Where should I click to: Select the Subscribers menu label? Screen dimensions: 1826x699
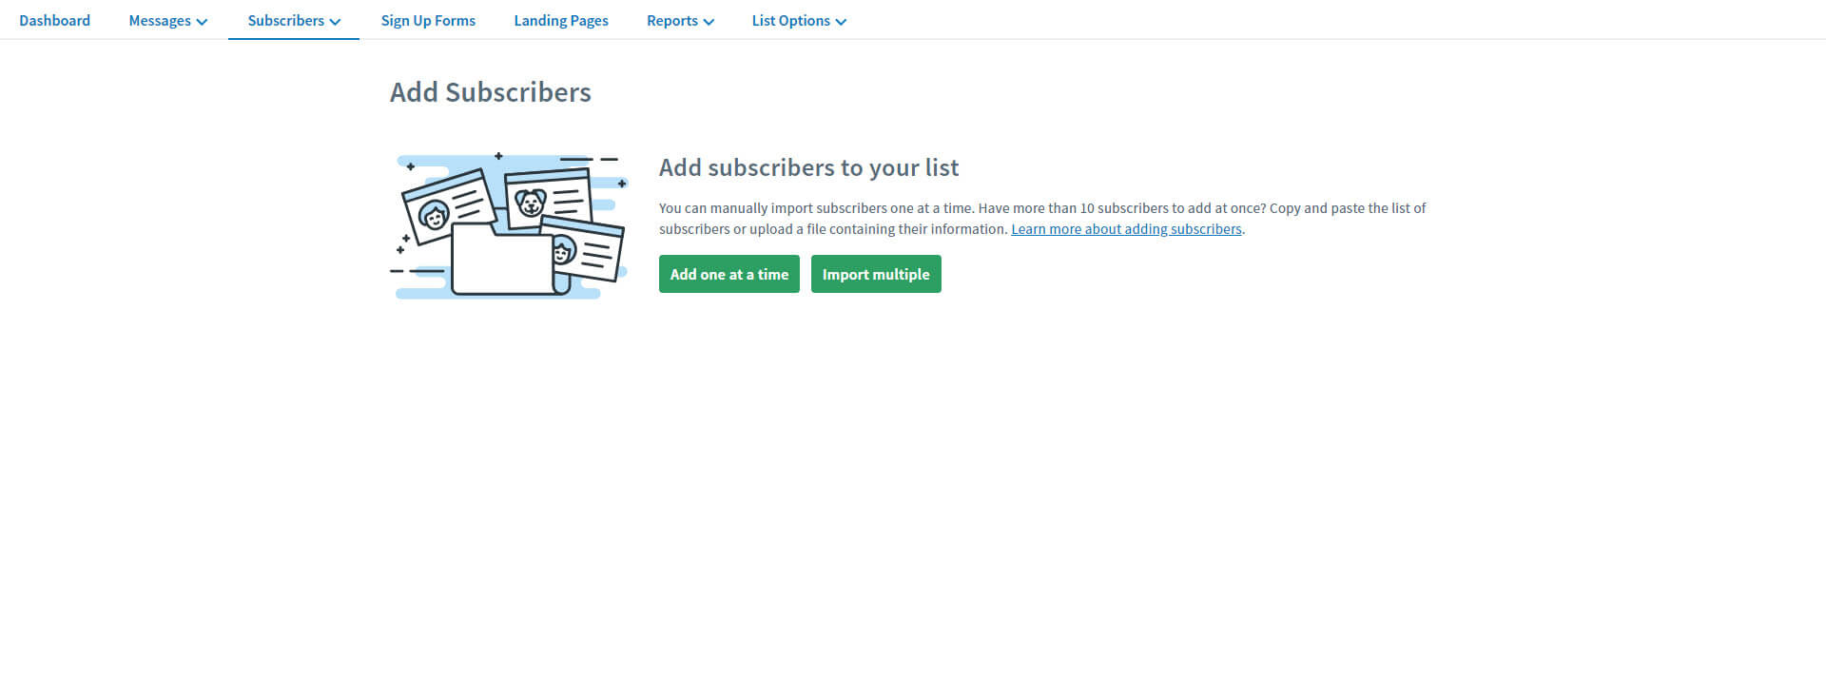285,20
